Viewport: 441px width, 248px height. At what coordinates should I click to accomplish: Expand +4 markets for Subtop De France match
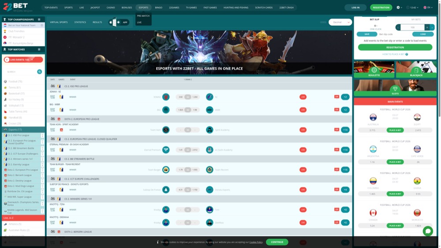[345, 190]
